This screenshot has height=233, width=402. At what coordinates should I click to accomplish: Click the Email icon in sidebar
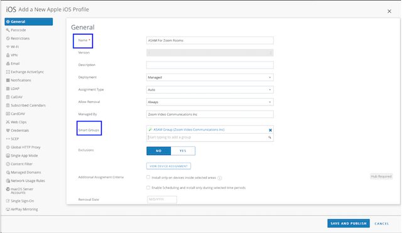[8, 63]
